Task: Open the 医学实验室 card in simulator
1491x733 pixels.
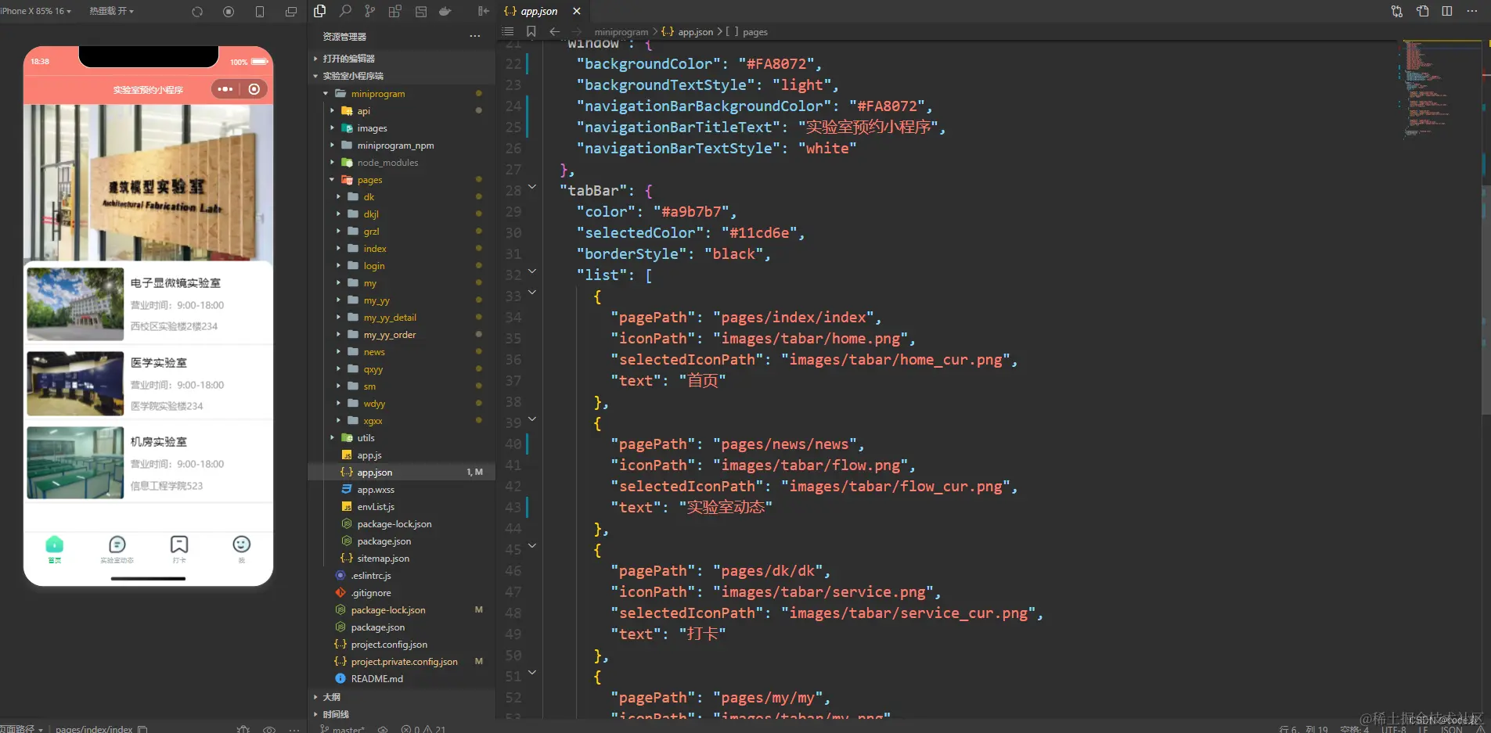Action: (149, 384)
